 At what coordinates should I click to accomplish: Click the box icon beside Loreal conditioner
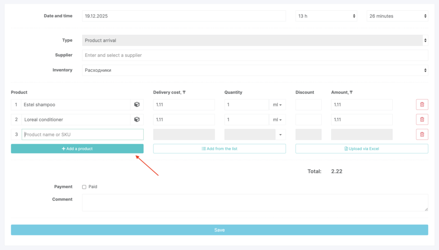coord(137,119)
